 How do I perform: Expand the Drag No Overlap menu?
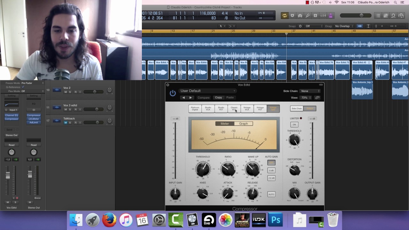tap(344, 26)
